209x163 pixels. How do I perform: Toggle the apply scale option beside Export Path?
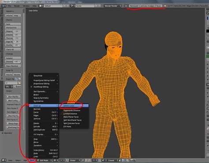tap(17, 79)
